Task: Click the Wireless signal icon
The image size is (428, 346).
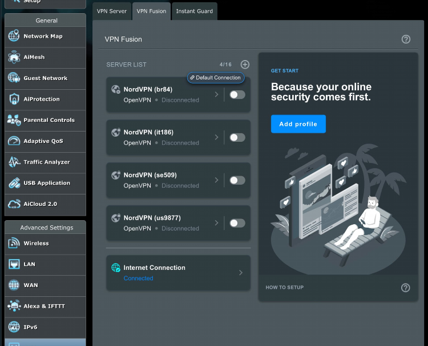Action: [14, 243]
